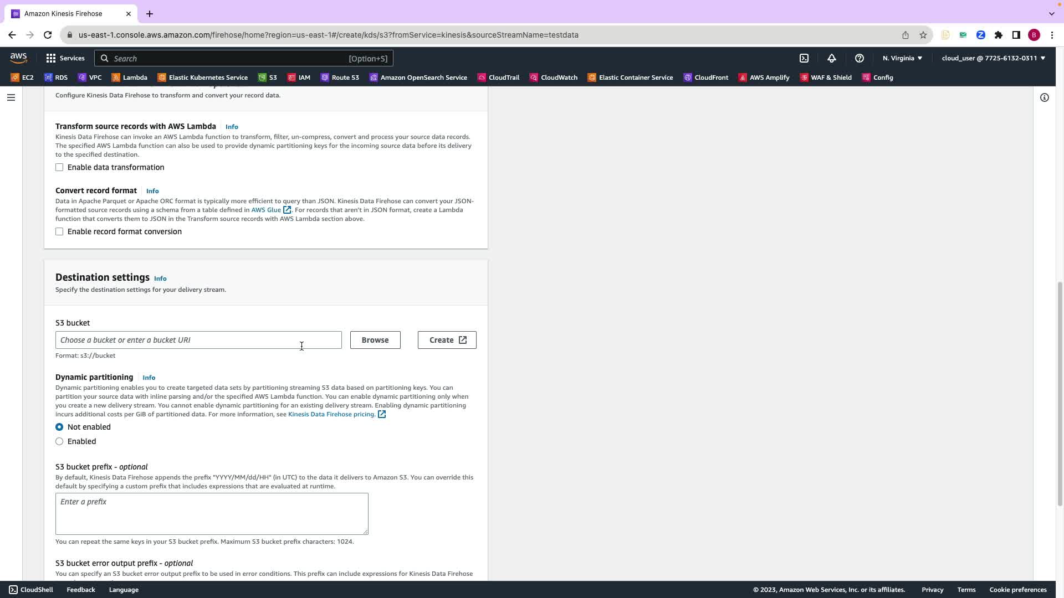This screenshot has height=598, width=1064.
Task: Open the Language selector in footer
Action: tap(124, 590)
